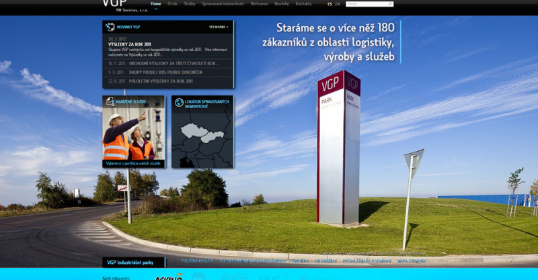Open Všeobecné obchodní podmínky footer link
This screenshot has width=538, height=280.
(x=253, y=261)
